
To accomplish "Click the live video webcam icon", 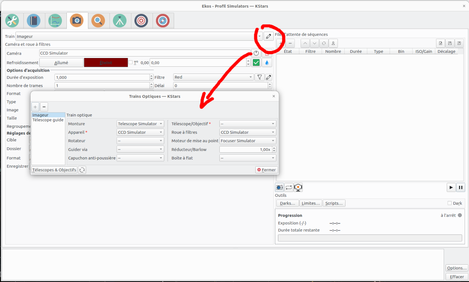I will click(298, 187).
